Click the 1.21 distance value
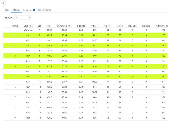This screenshot has width=173, height=121. pos(81,35)
